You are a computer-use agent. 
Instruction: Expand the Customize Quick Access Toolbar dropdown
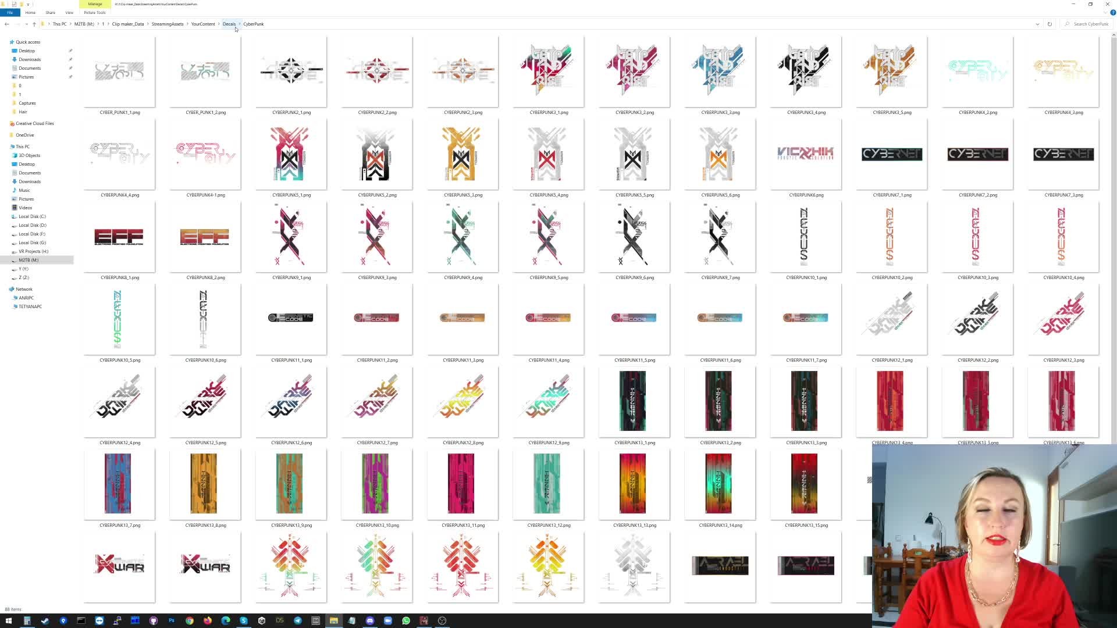pos(28,4)
